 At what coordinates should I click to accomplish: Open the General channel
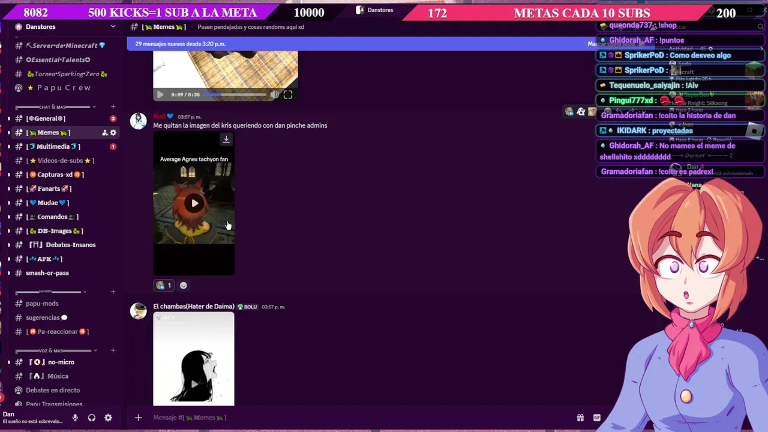click(46, 118)
